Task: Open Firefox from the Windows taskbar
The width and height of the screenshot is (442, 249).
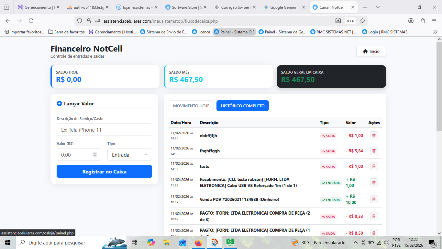Action: click(x=198, y=243)
